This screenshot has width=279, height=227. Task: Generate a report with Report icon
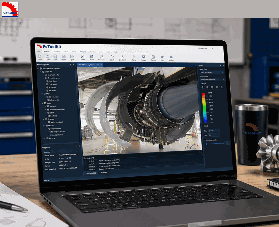[153, 57]
